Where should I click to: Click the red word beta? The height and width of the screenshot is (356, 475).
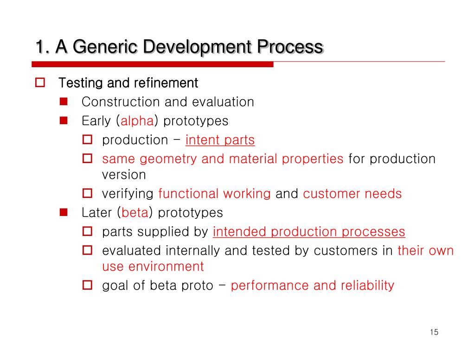click(x=135, y=212)
